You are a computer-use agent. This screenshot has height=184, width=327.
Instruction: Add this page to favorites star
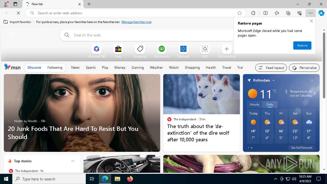(240, 13)
